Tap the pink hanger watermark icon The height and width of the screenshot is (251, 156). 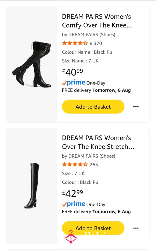71,237
